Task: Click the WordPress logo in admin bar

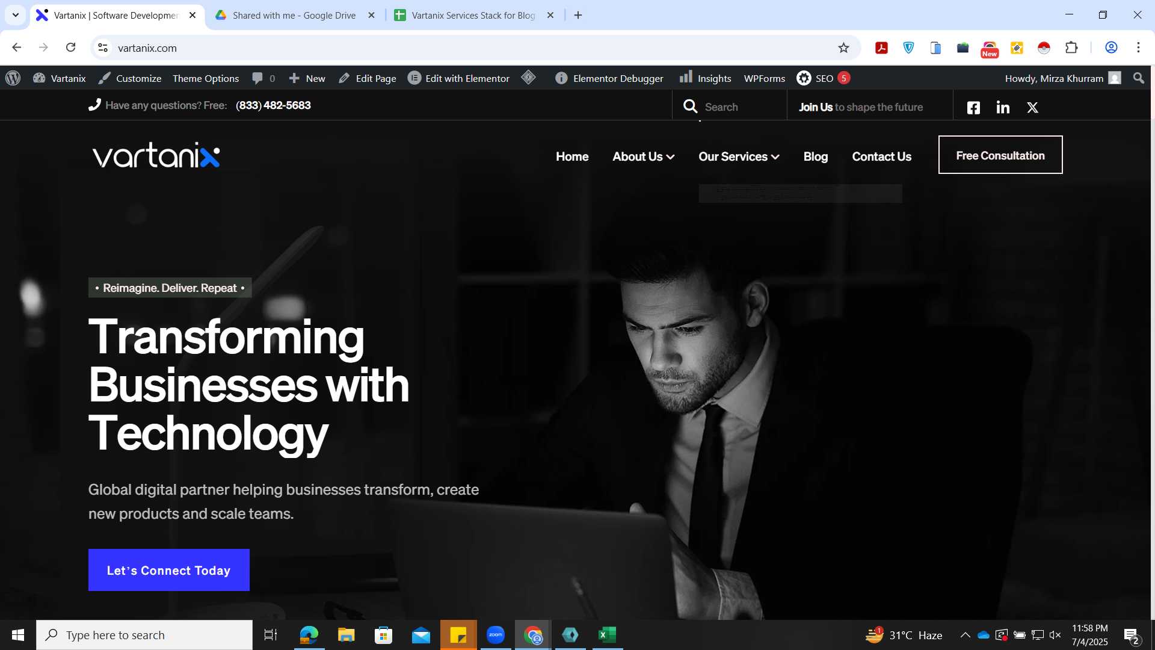Action: point(13,78)
